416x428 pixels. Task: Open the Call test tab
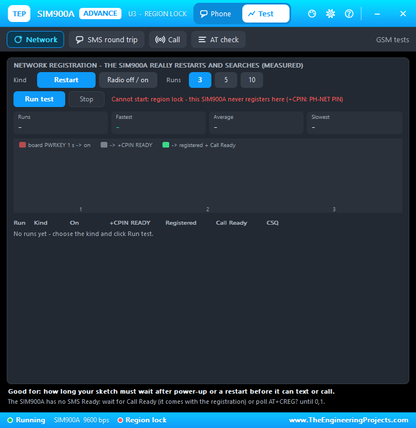click(x=168, y=39)
